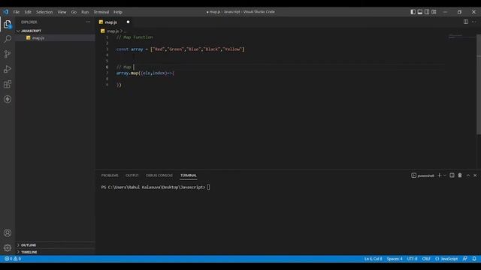Open the Selection menu

click(x=44, y=12)
